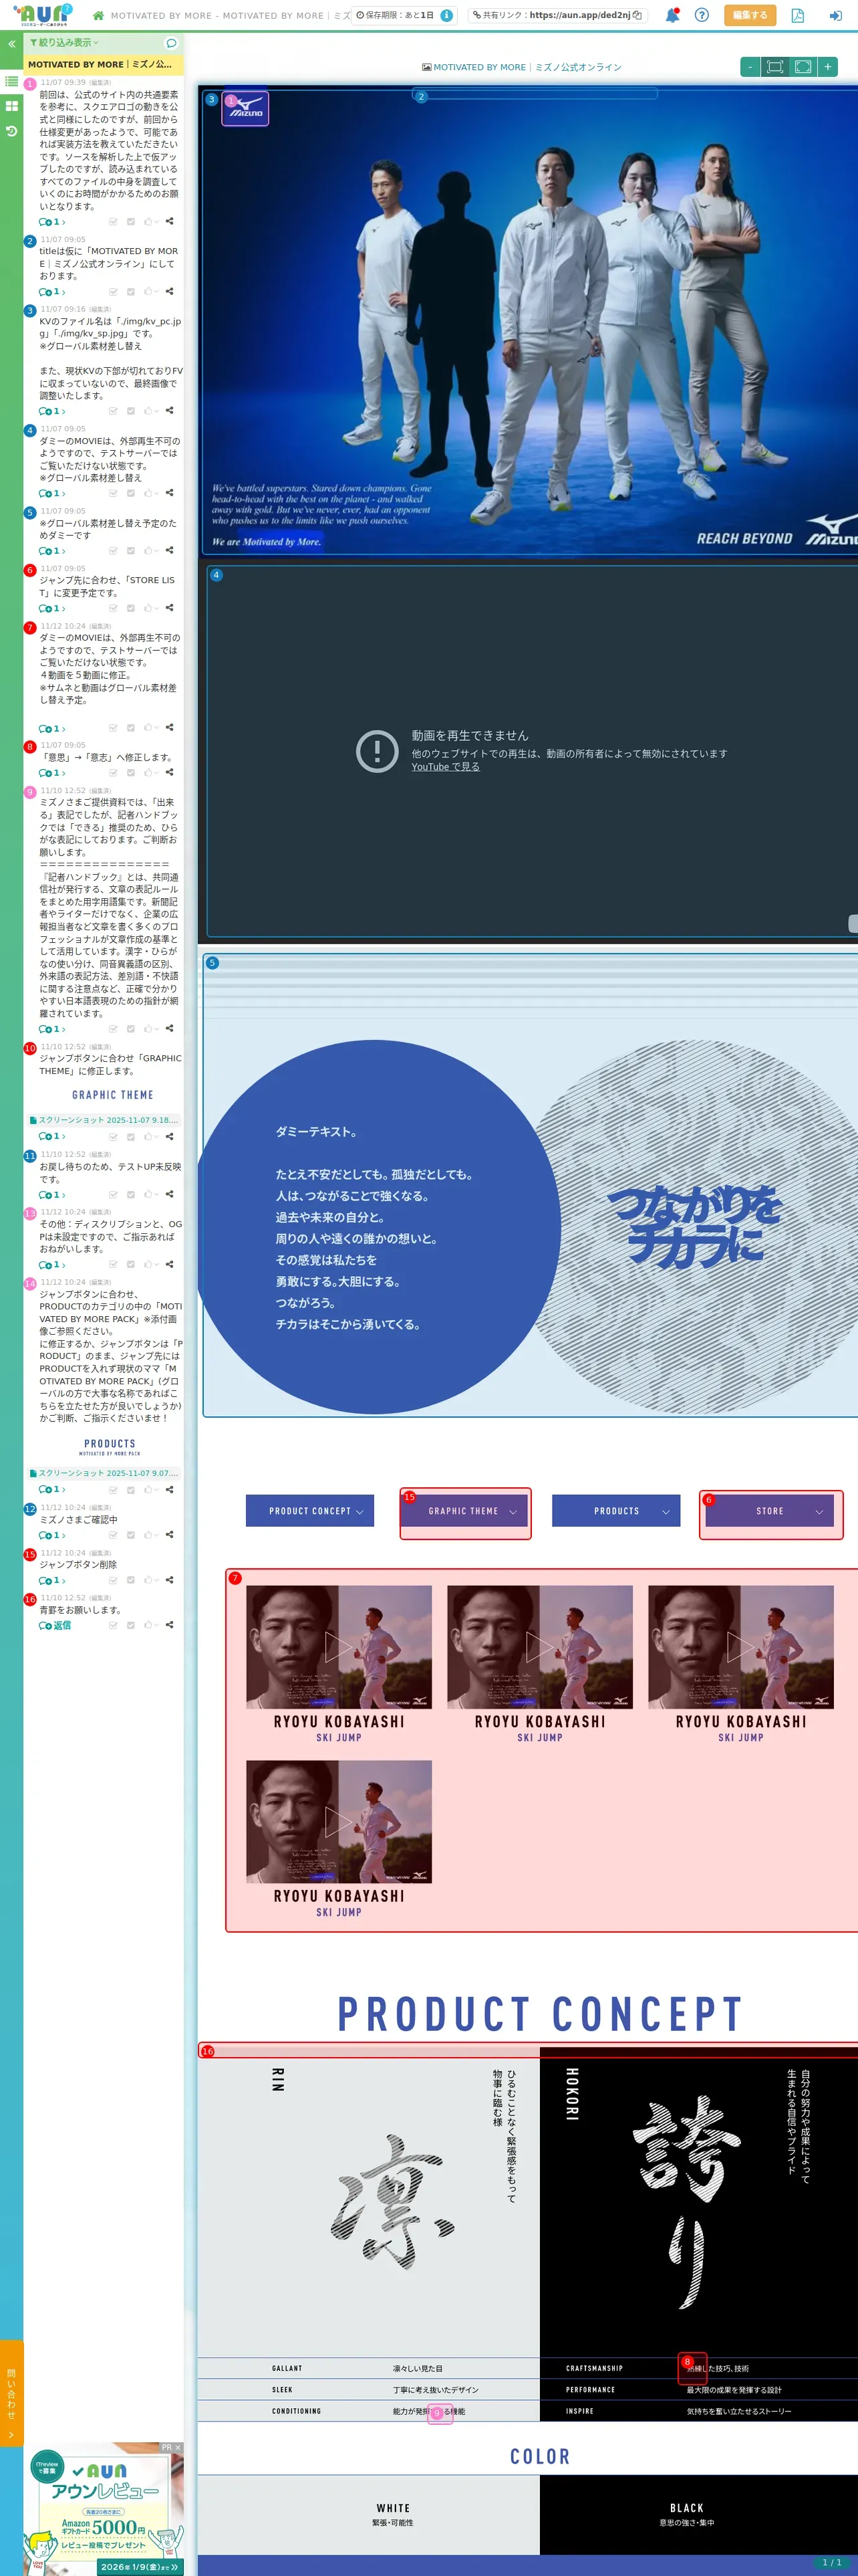Open the screenshot 9.07 attachment on comment 14
This screenshot has width=858, height=2576.
point(104,1473)
